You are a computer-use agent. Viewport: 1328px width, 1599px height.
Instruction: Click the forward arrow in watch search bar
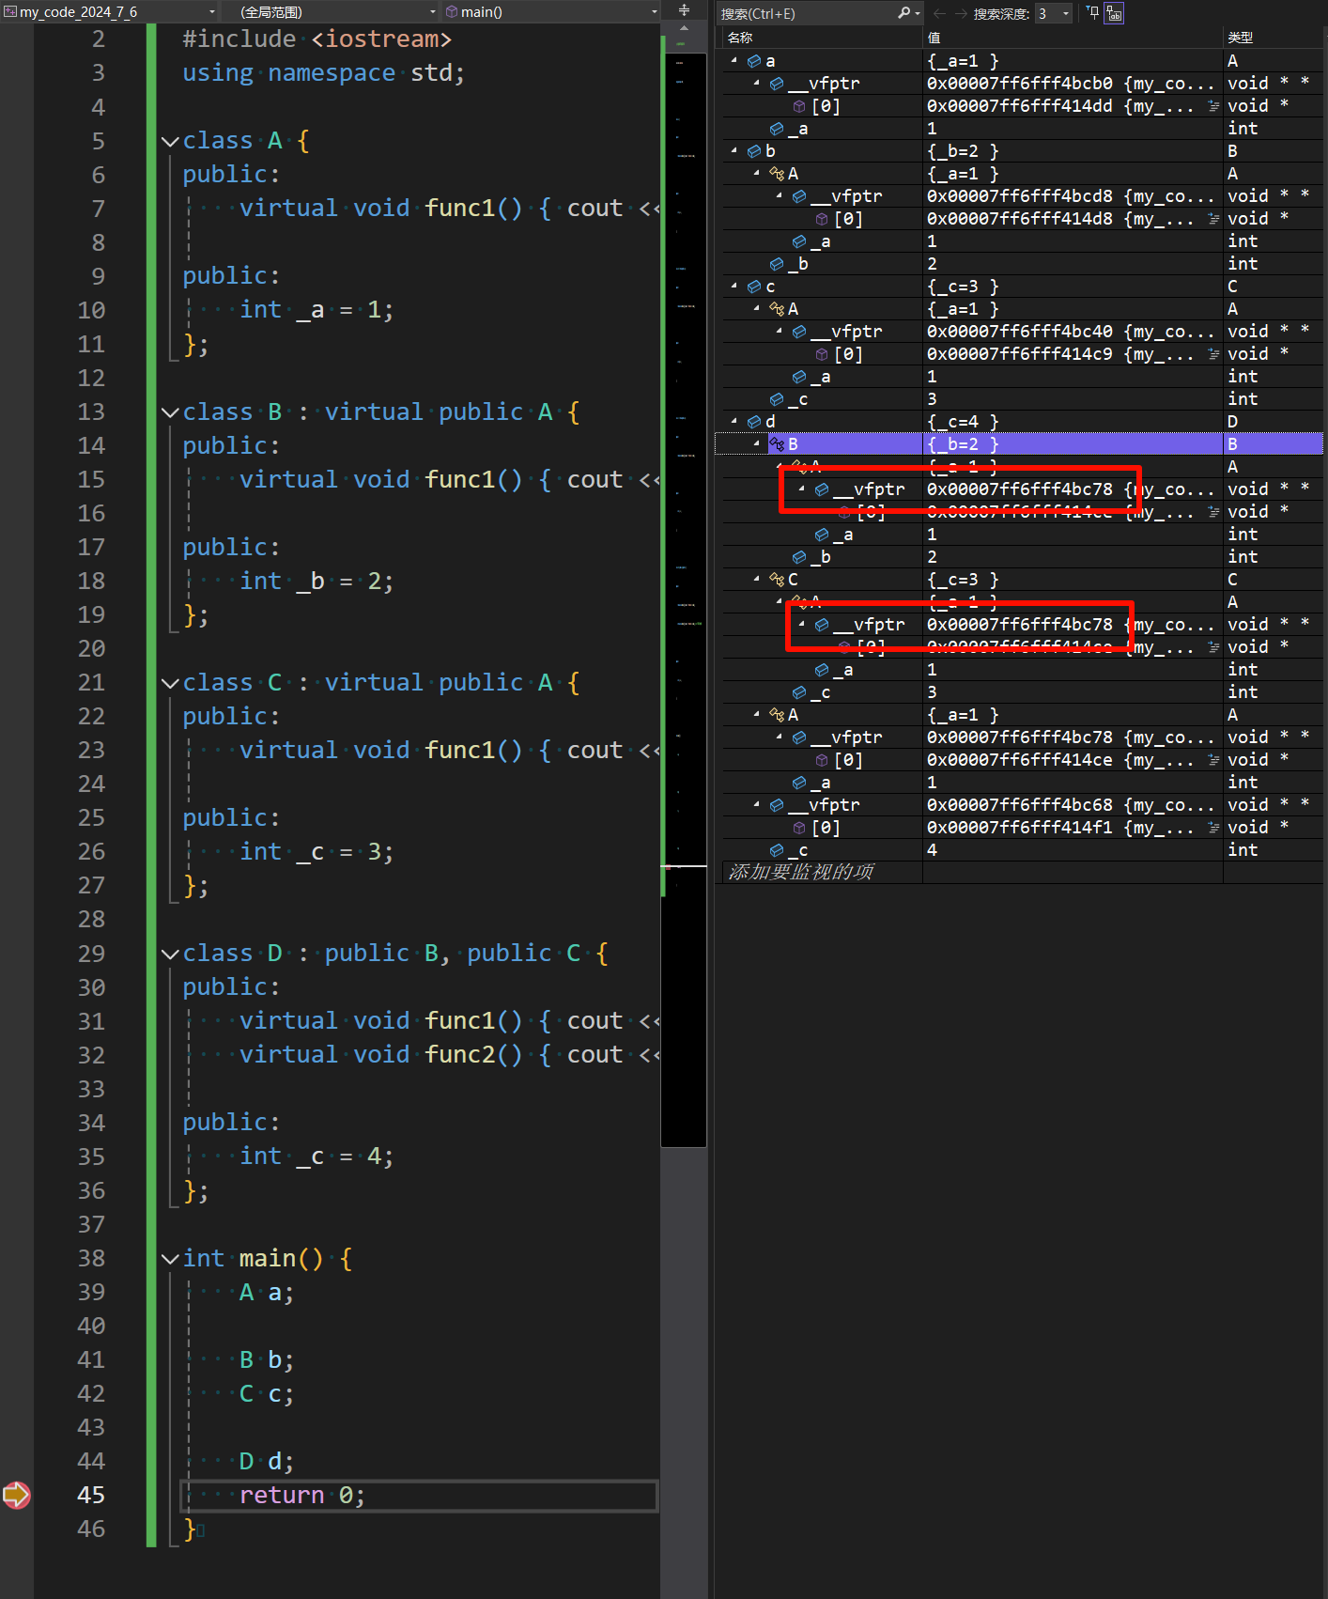point(960,13)
